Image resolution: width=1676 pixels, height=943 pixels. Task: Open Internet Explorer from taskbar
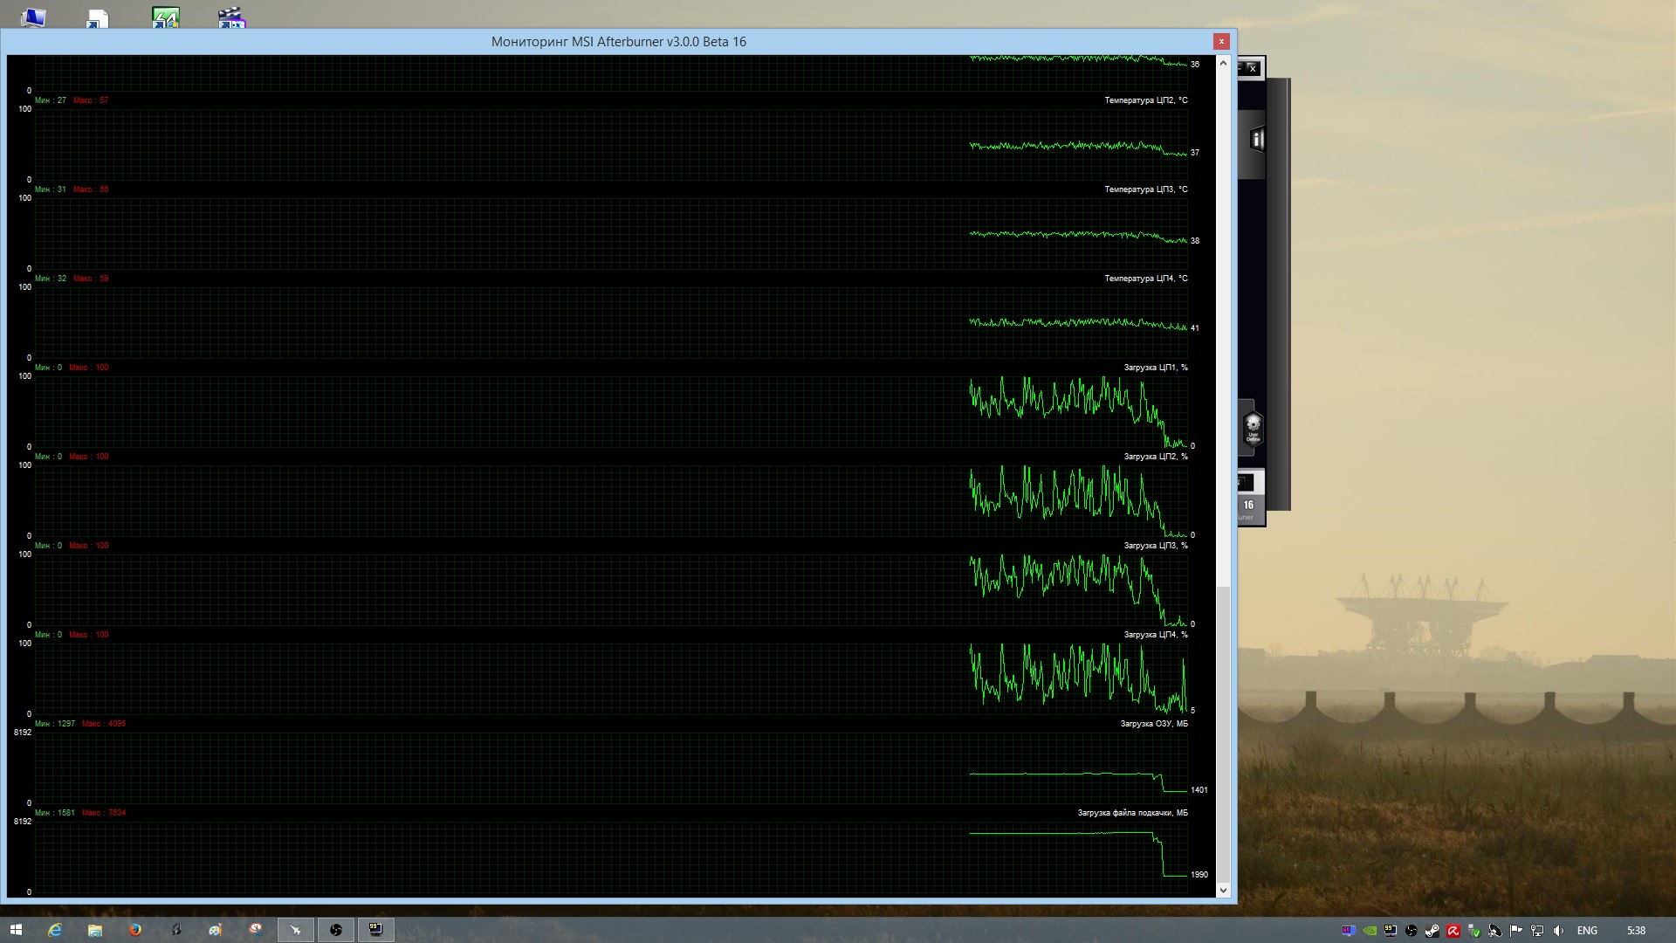tap(55, 930)
